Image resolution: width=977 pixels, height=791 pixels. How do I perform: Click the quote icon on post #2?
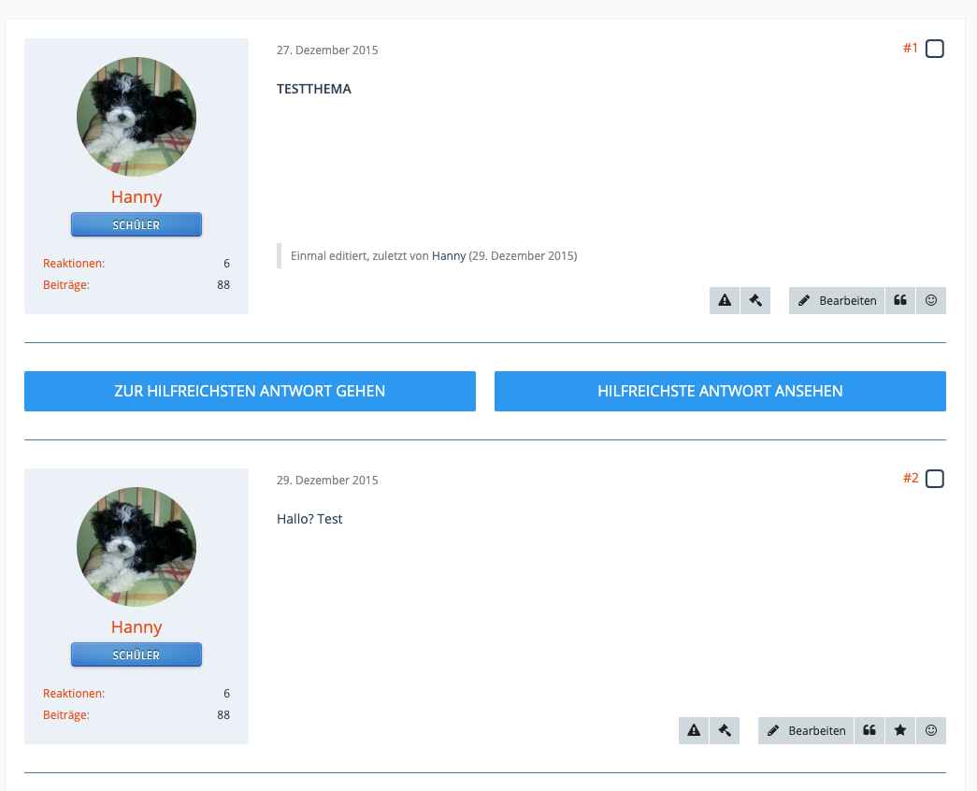(x=869, y=731)
